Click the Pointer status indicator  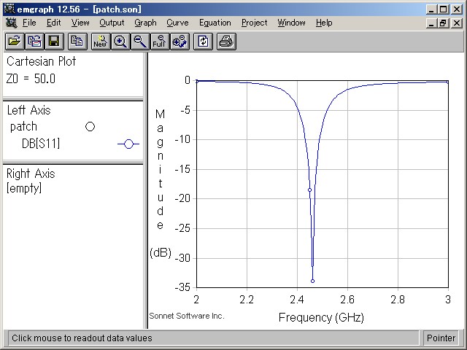click(x=441, y=338)
